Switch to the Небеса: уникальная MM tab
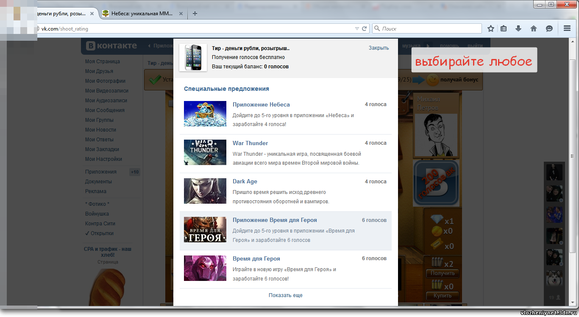Screen dimensions: 579x317 tap(143, 13)
